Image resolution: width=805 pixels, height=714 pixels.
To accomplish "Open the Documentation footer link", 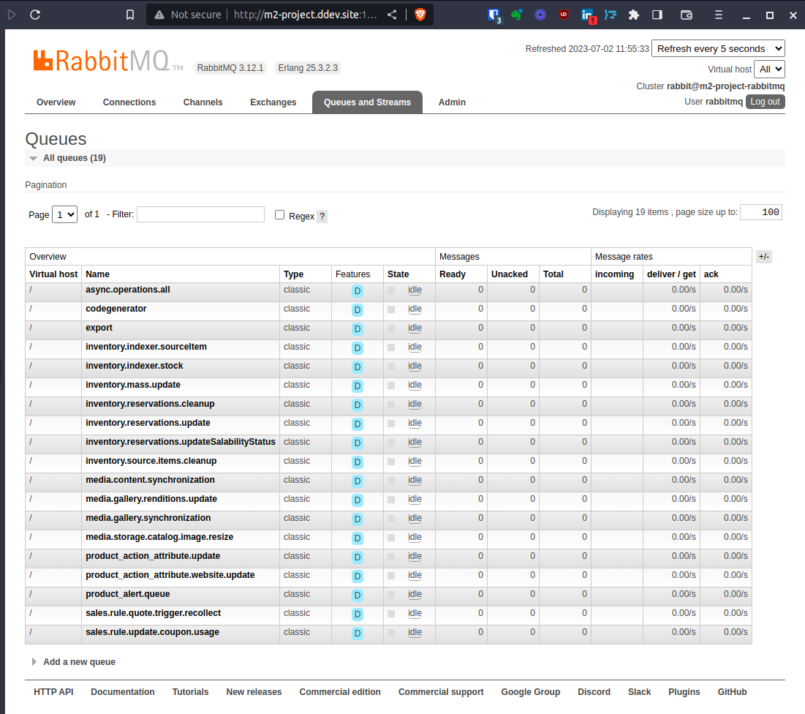I will click(123, 692).
